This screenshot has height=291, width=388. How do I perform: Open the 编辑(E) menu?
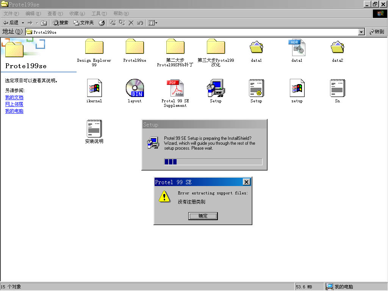click(x=33, y=14)
